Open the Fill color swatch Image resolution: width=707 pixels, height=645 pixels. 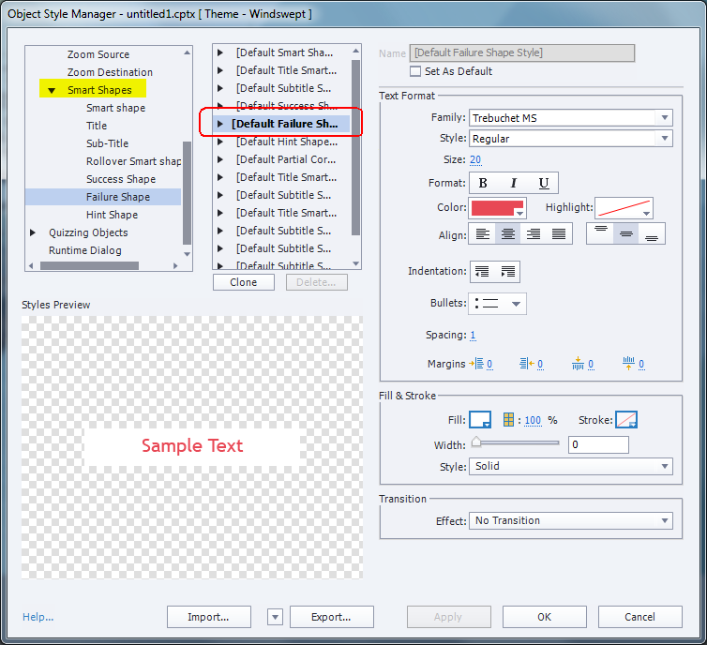[480, 420]
